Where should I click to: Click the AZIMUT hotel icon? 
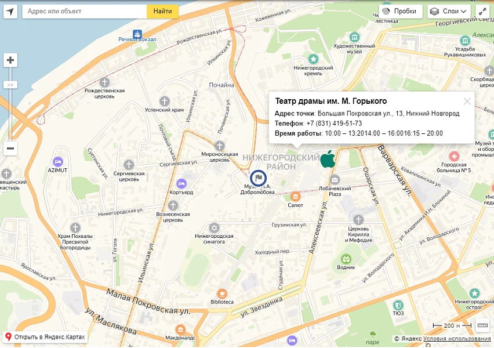tap(57, 162)
